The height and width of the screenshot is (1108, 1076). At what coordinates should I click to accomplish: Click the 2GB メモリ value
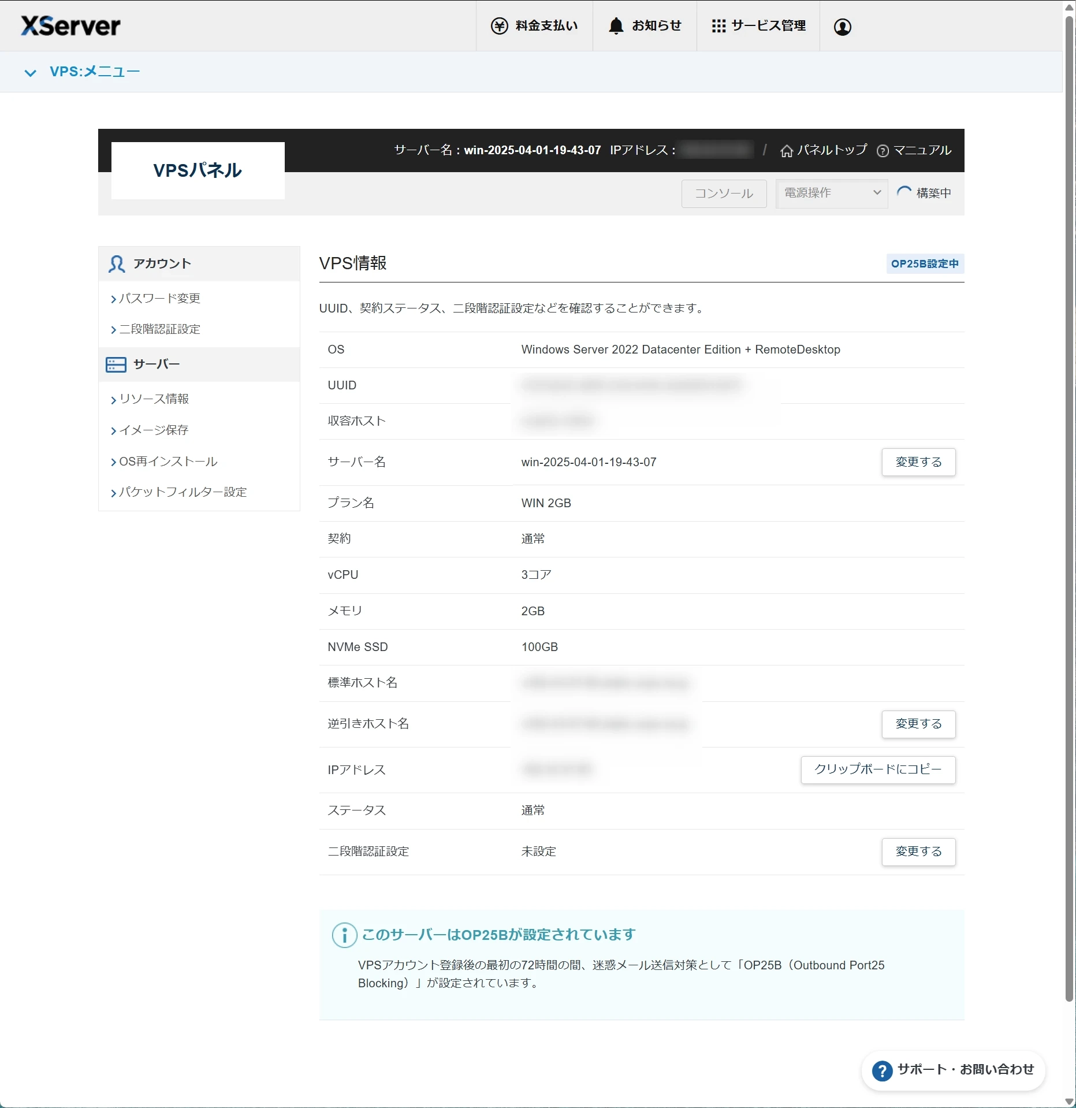click(x=533, y=612)
